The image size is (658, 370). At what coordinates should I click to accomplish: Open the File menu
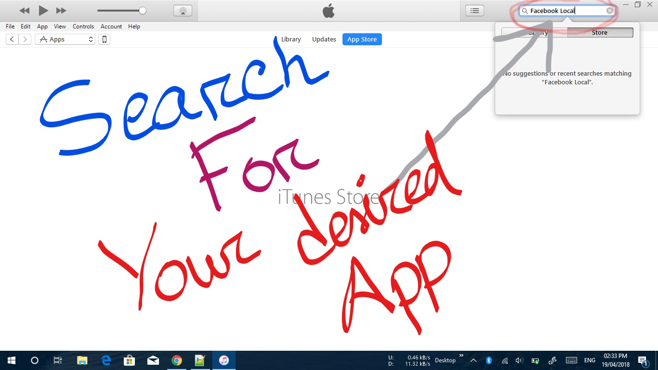click(x=10, y=26)
